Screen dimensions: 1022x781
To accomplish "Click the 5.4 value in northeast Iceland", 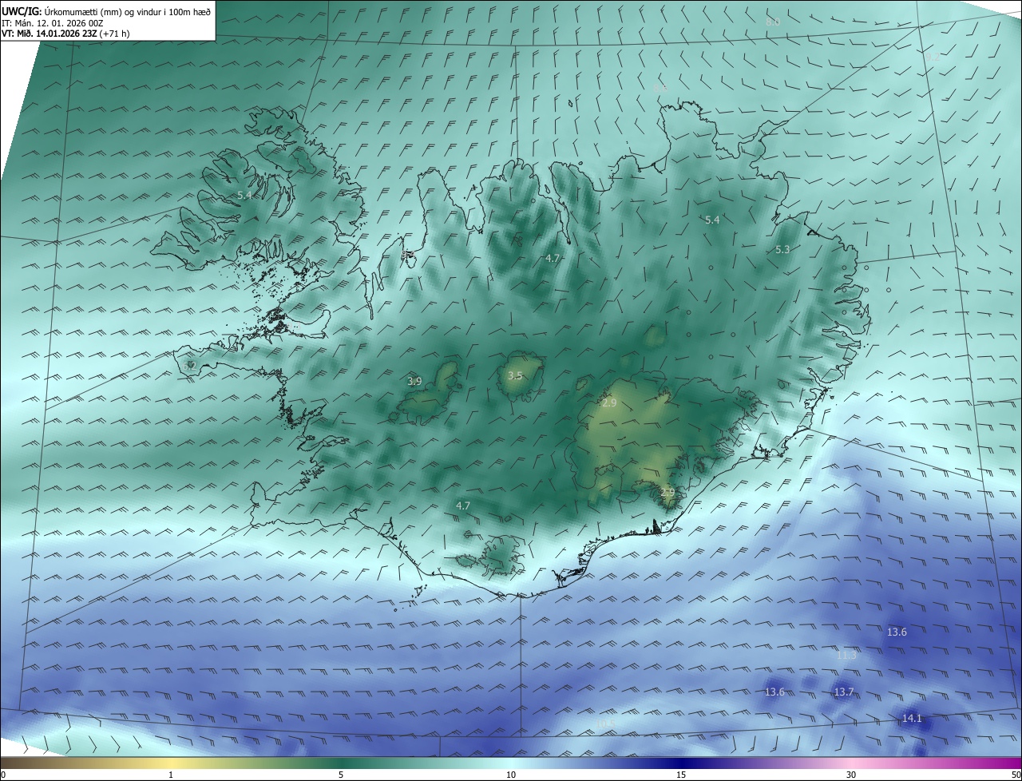I will click(712, 220).
